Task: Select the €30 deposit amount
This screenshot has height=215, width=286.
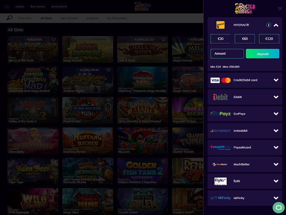Action: click(220, 39)
